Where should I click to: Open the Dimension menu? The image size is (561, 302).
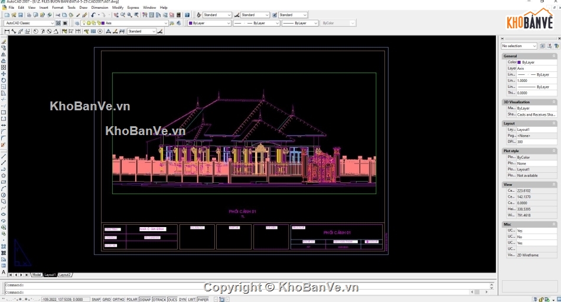click(100, 8)
